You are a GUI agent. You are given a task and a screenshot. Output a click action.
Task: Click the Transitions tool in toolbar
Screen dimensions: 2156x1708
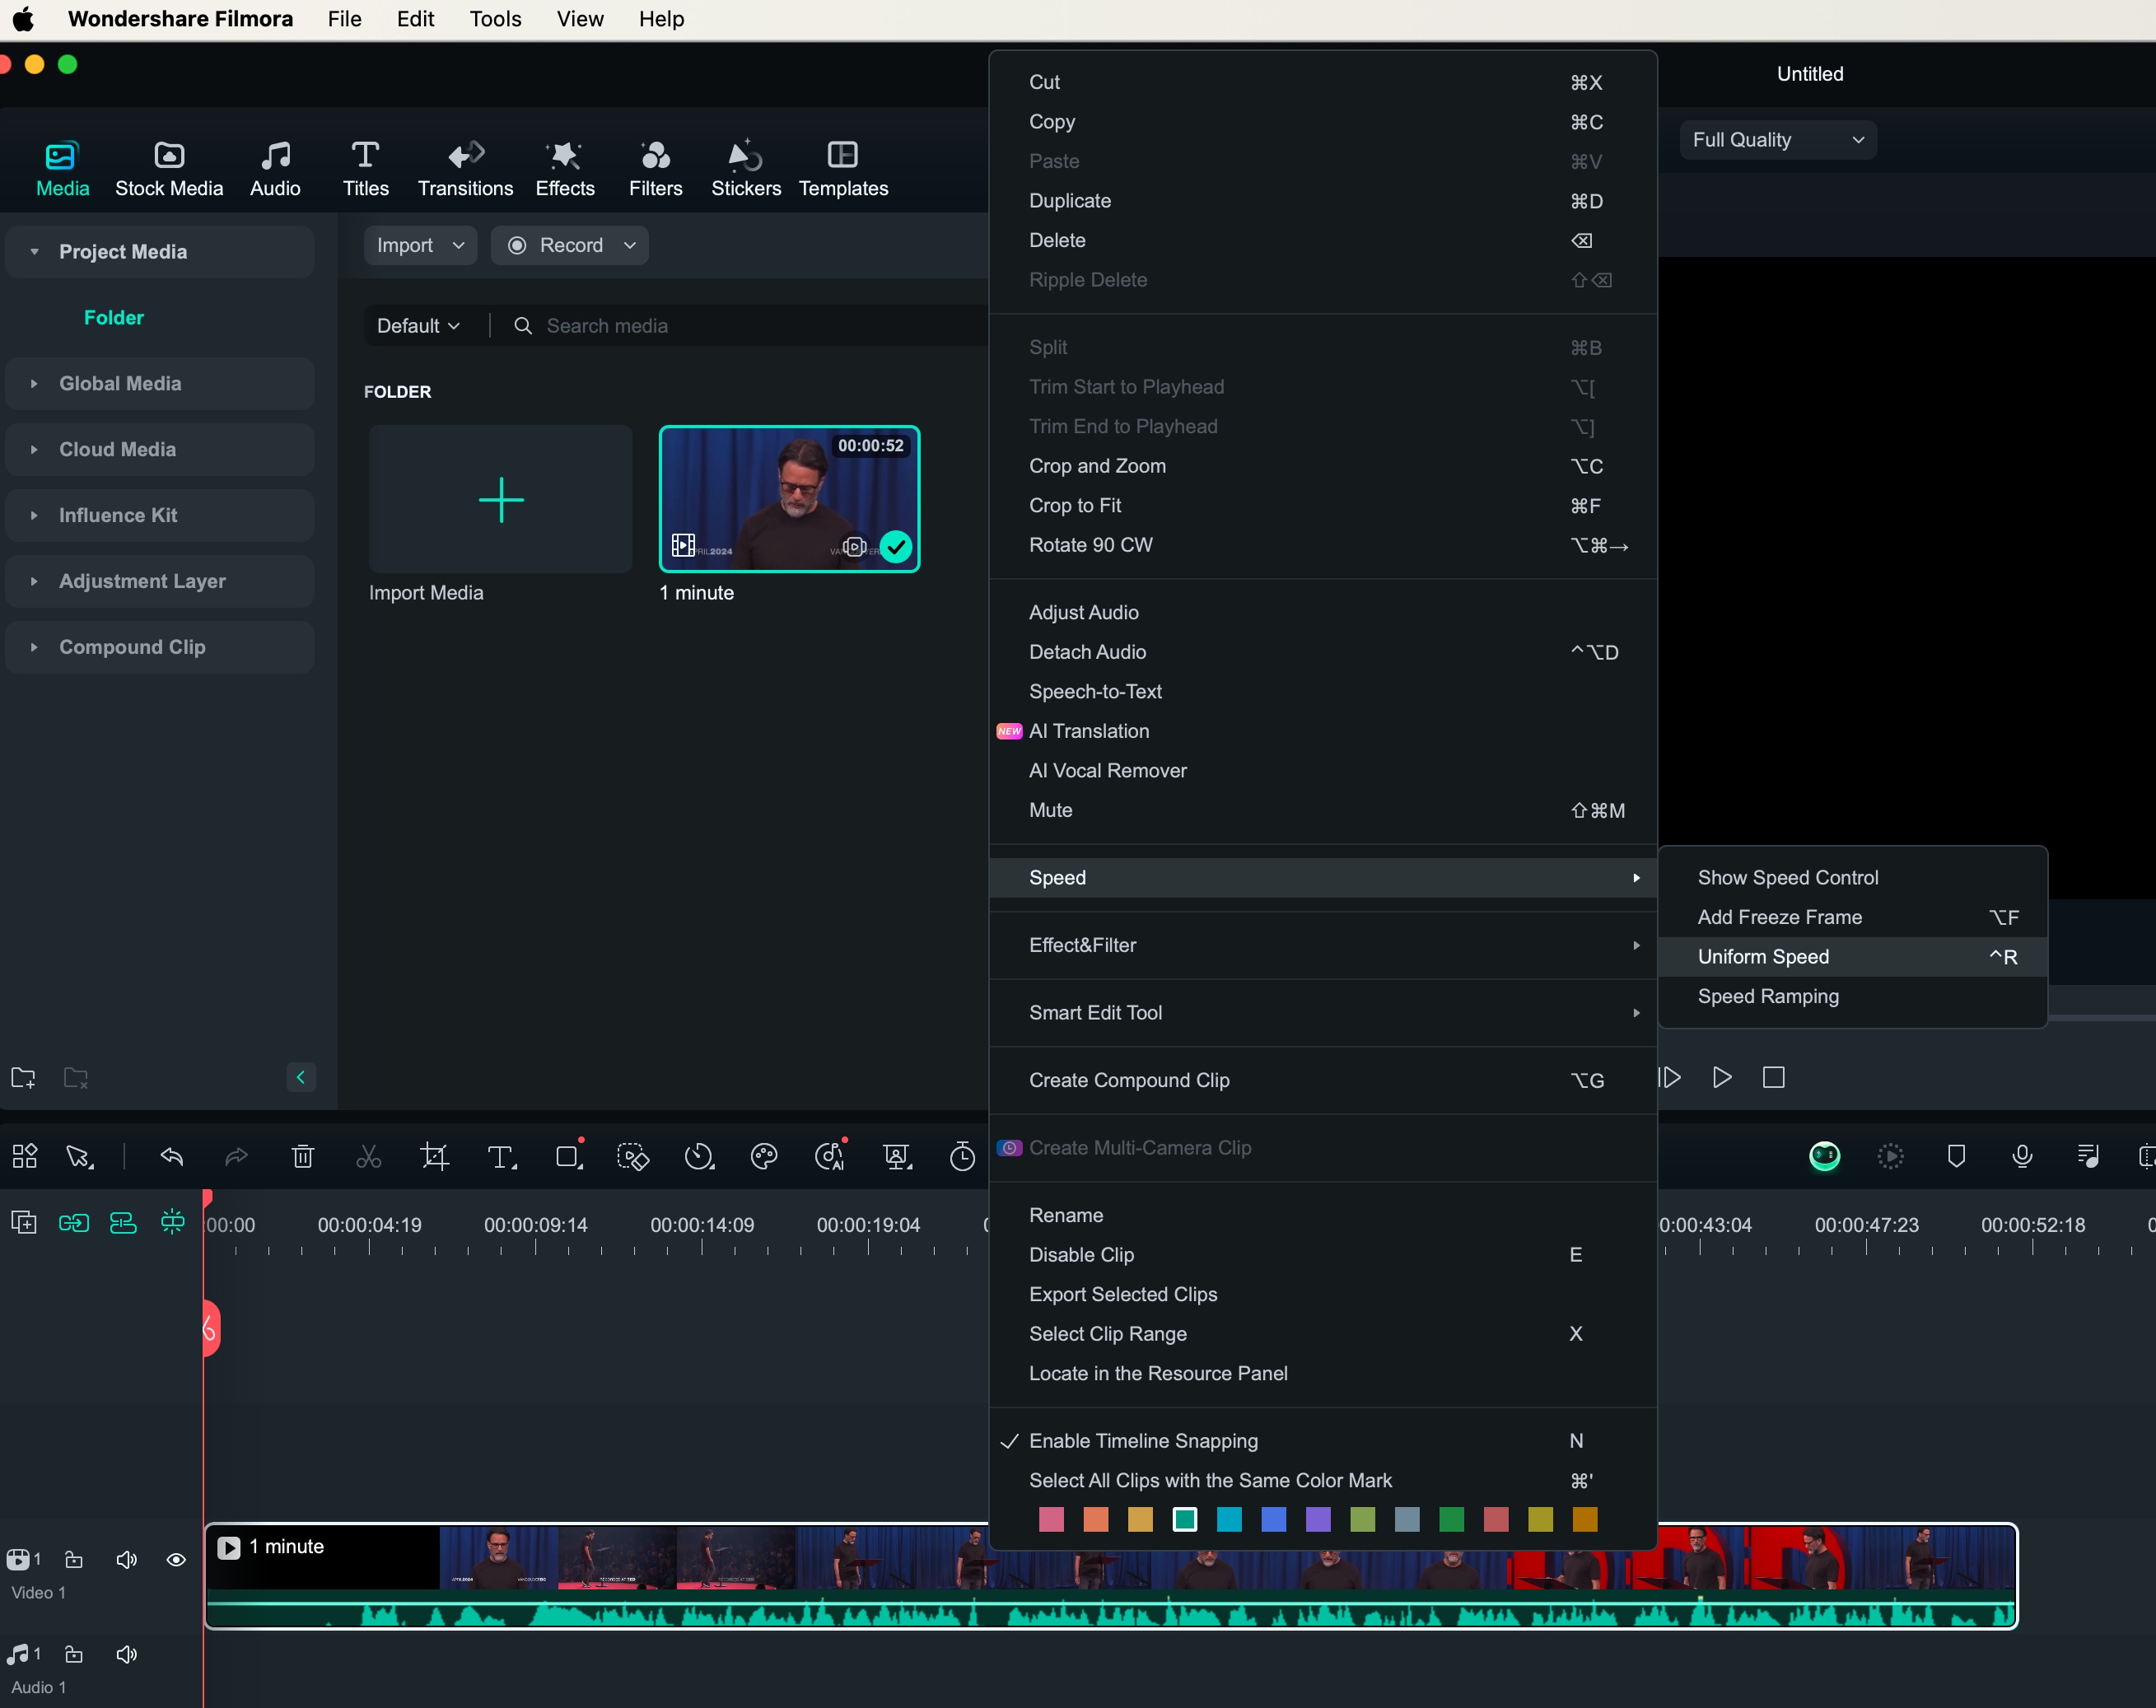pyautogui.click(x=465, y=166)
